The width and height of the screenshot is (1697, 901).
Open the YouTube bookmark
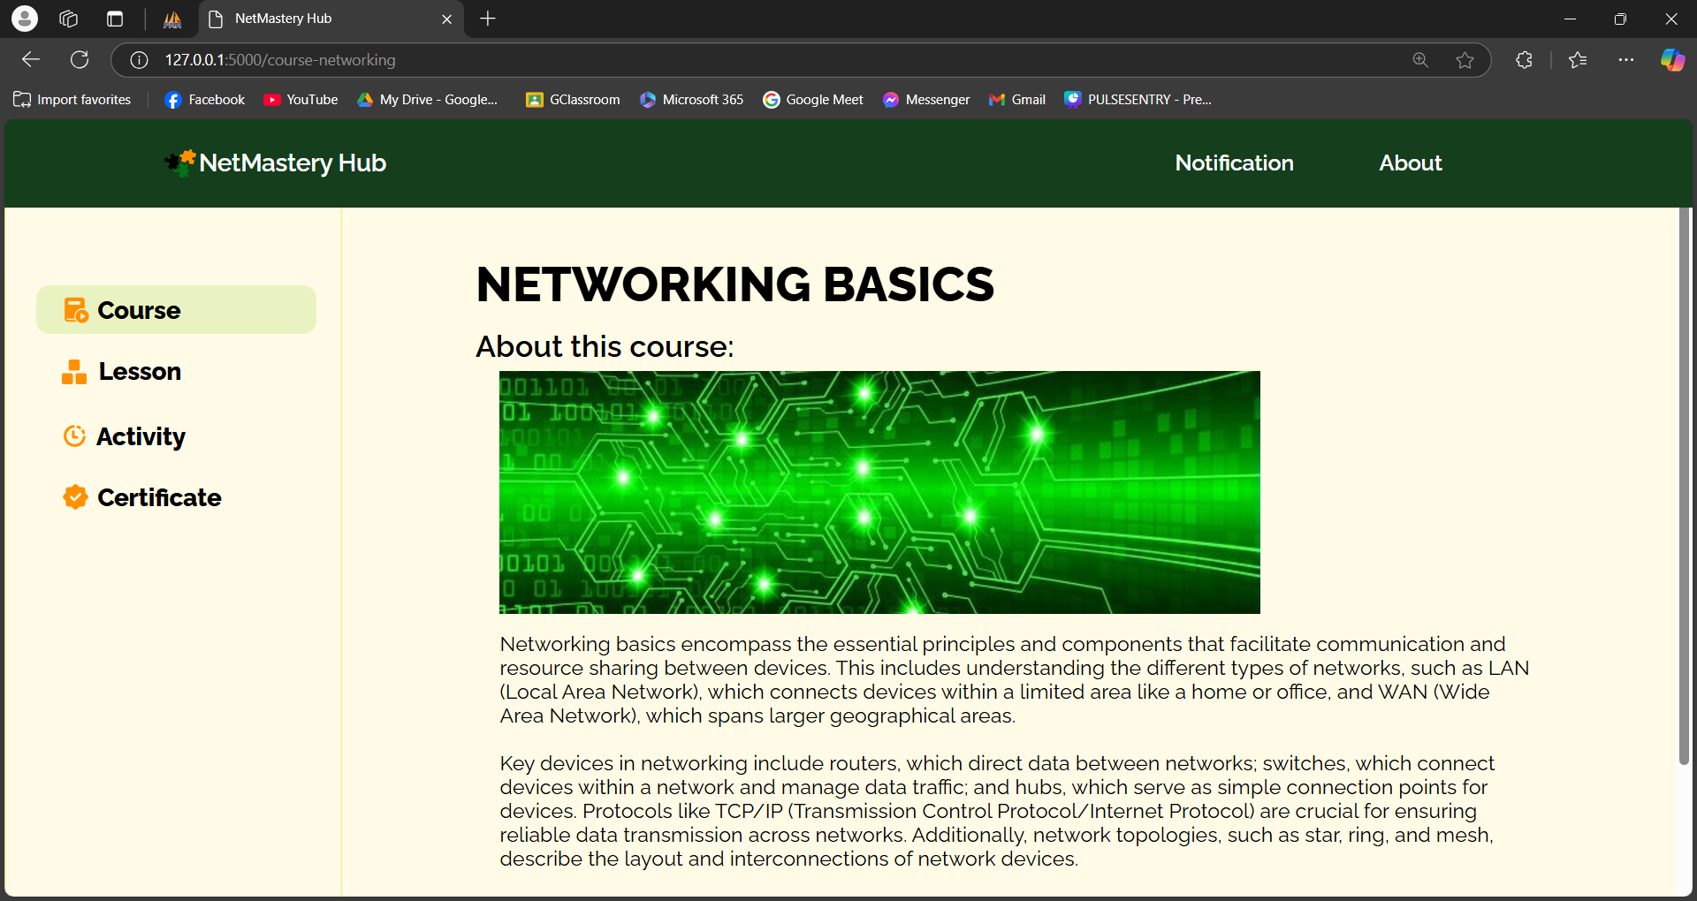[301, 100]
